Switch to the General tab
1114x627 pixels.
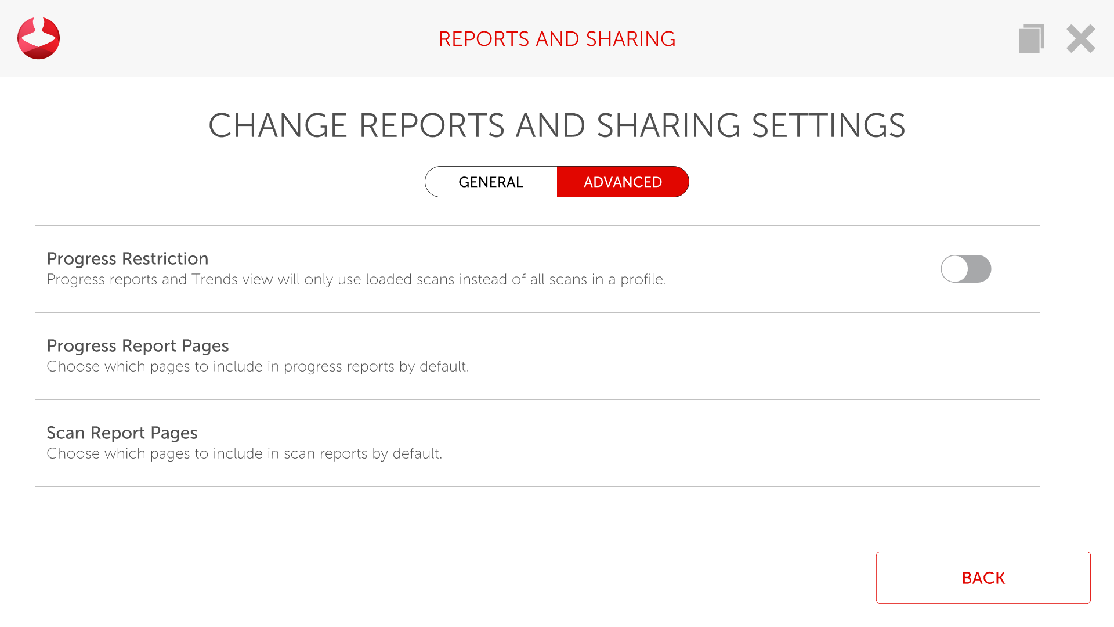[491, 182]
